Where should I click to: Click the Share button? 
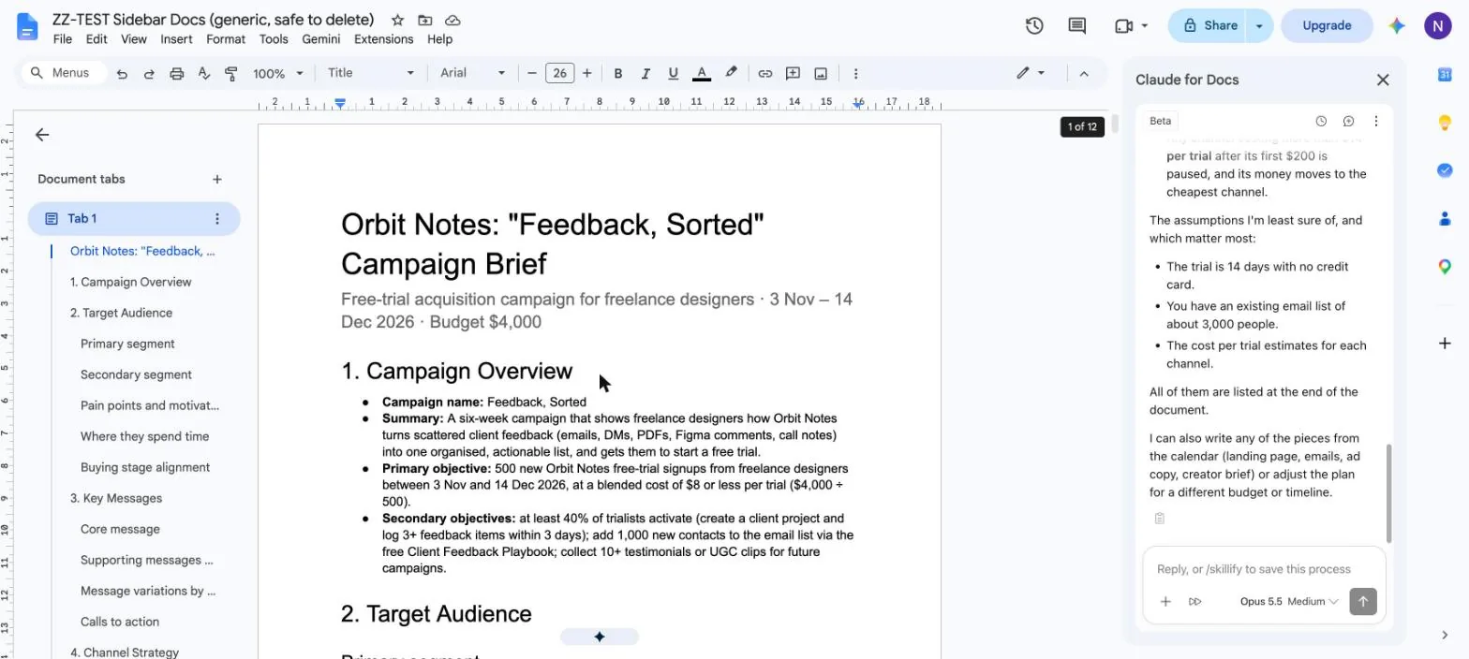(x=1209, y=26)
